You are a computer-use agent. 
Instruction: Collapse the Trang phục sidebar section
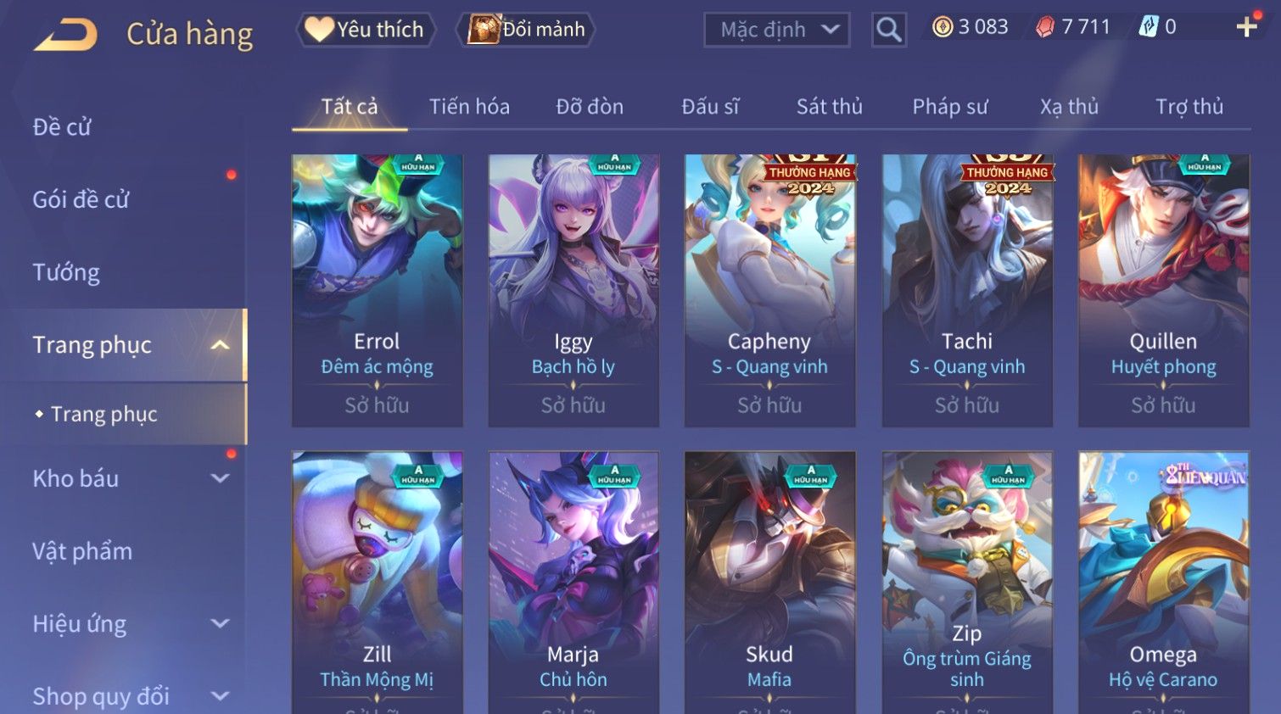[x=220, y=345]
